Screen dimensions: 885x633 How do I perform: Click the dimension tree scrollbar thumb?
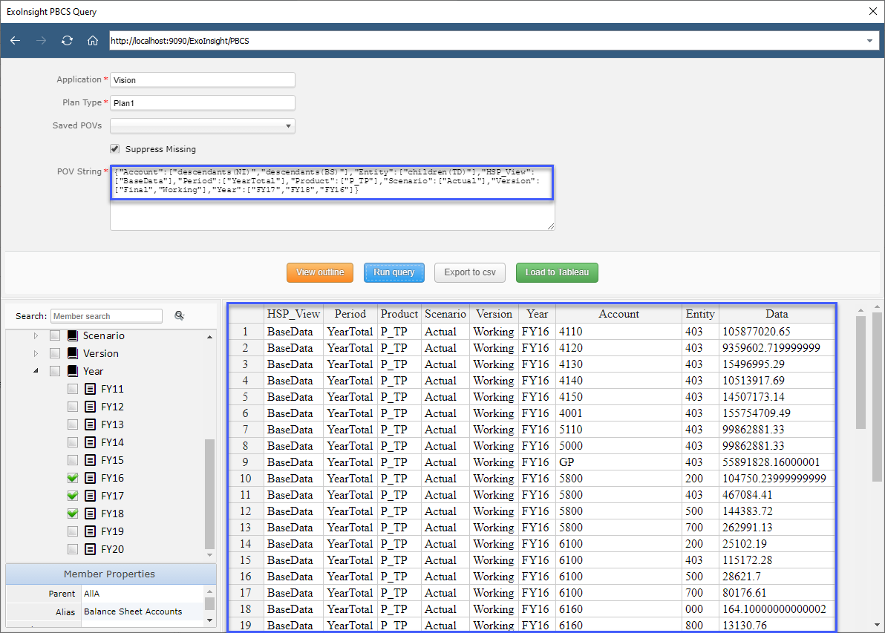pyautogui.click(x=209, y=493)
